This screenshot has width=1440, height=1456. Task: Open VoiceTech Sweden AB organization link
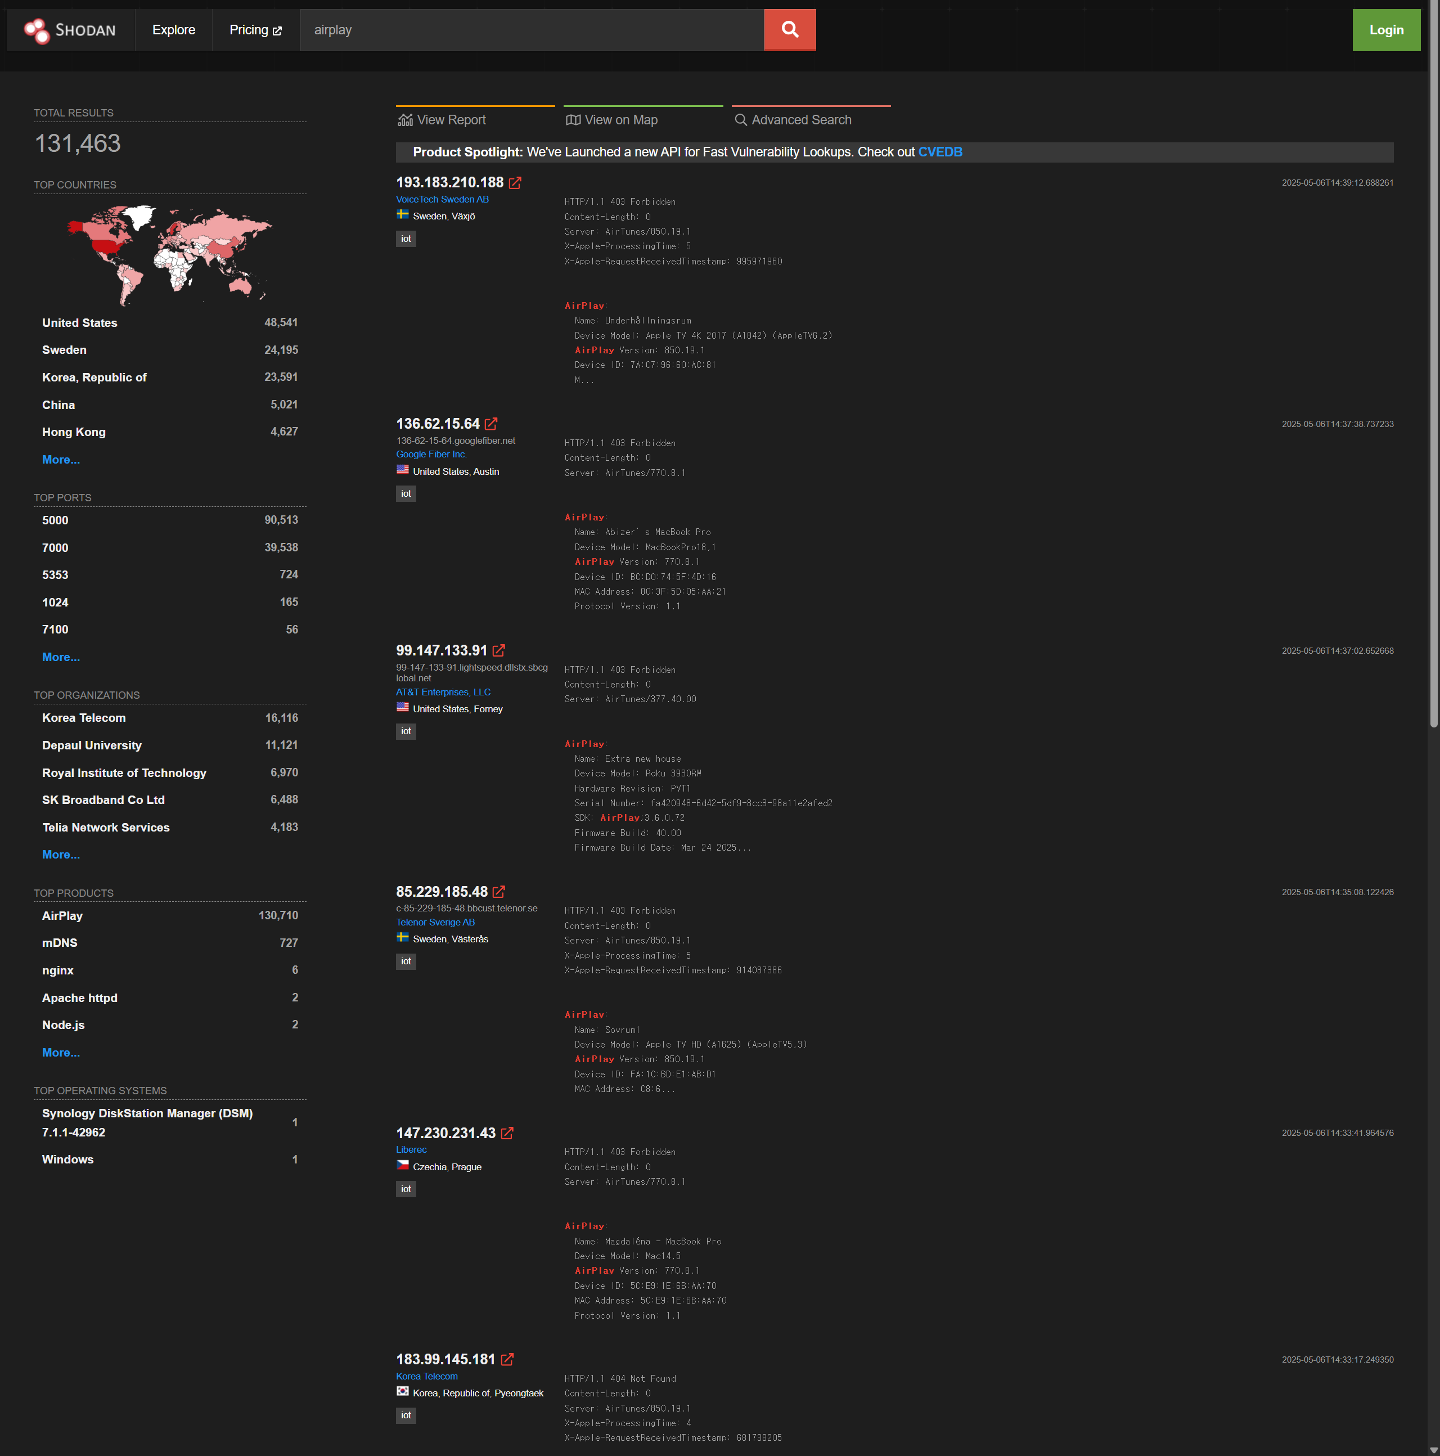tap(442, 200)
